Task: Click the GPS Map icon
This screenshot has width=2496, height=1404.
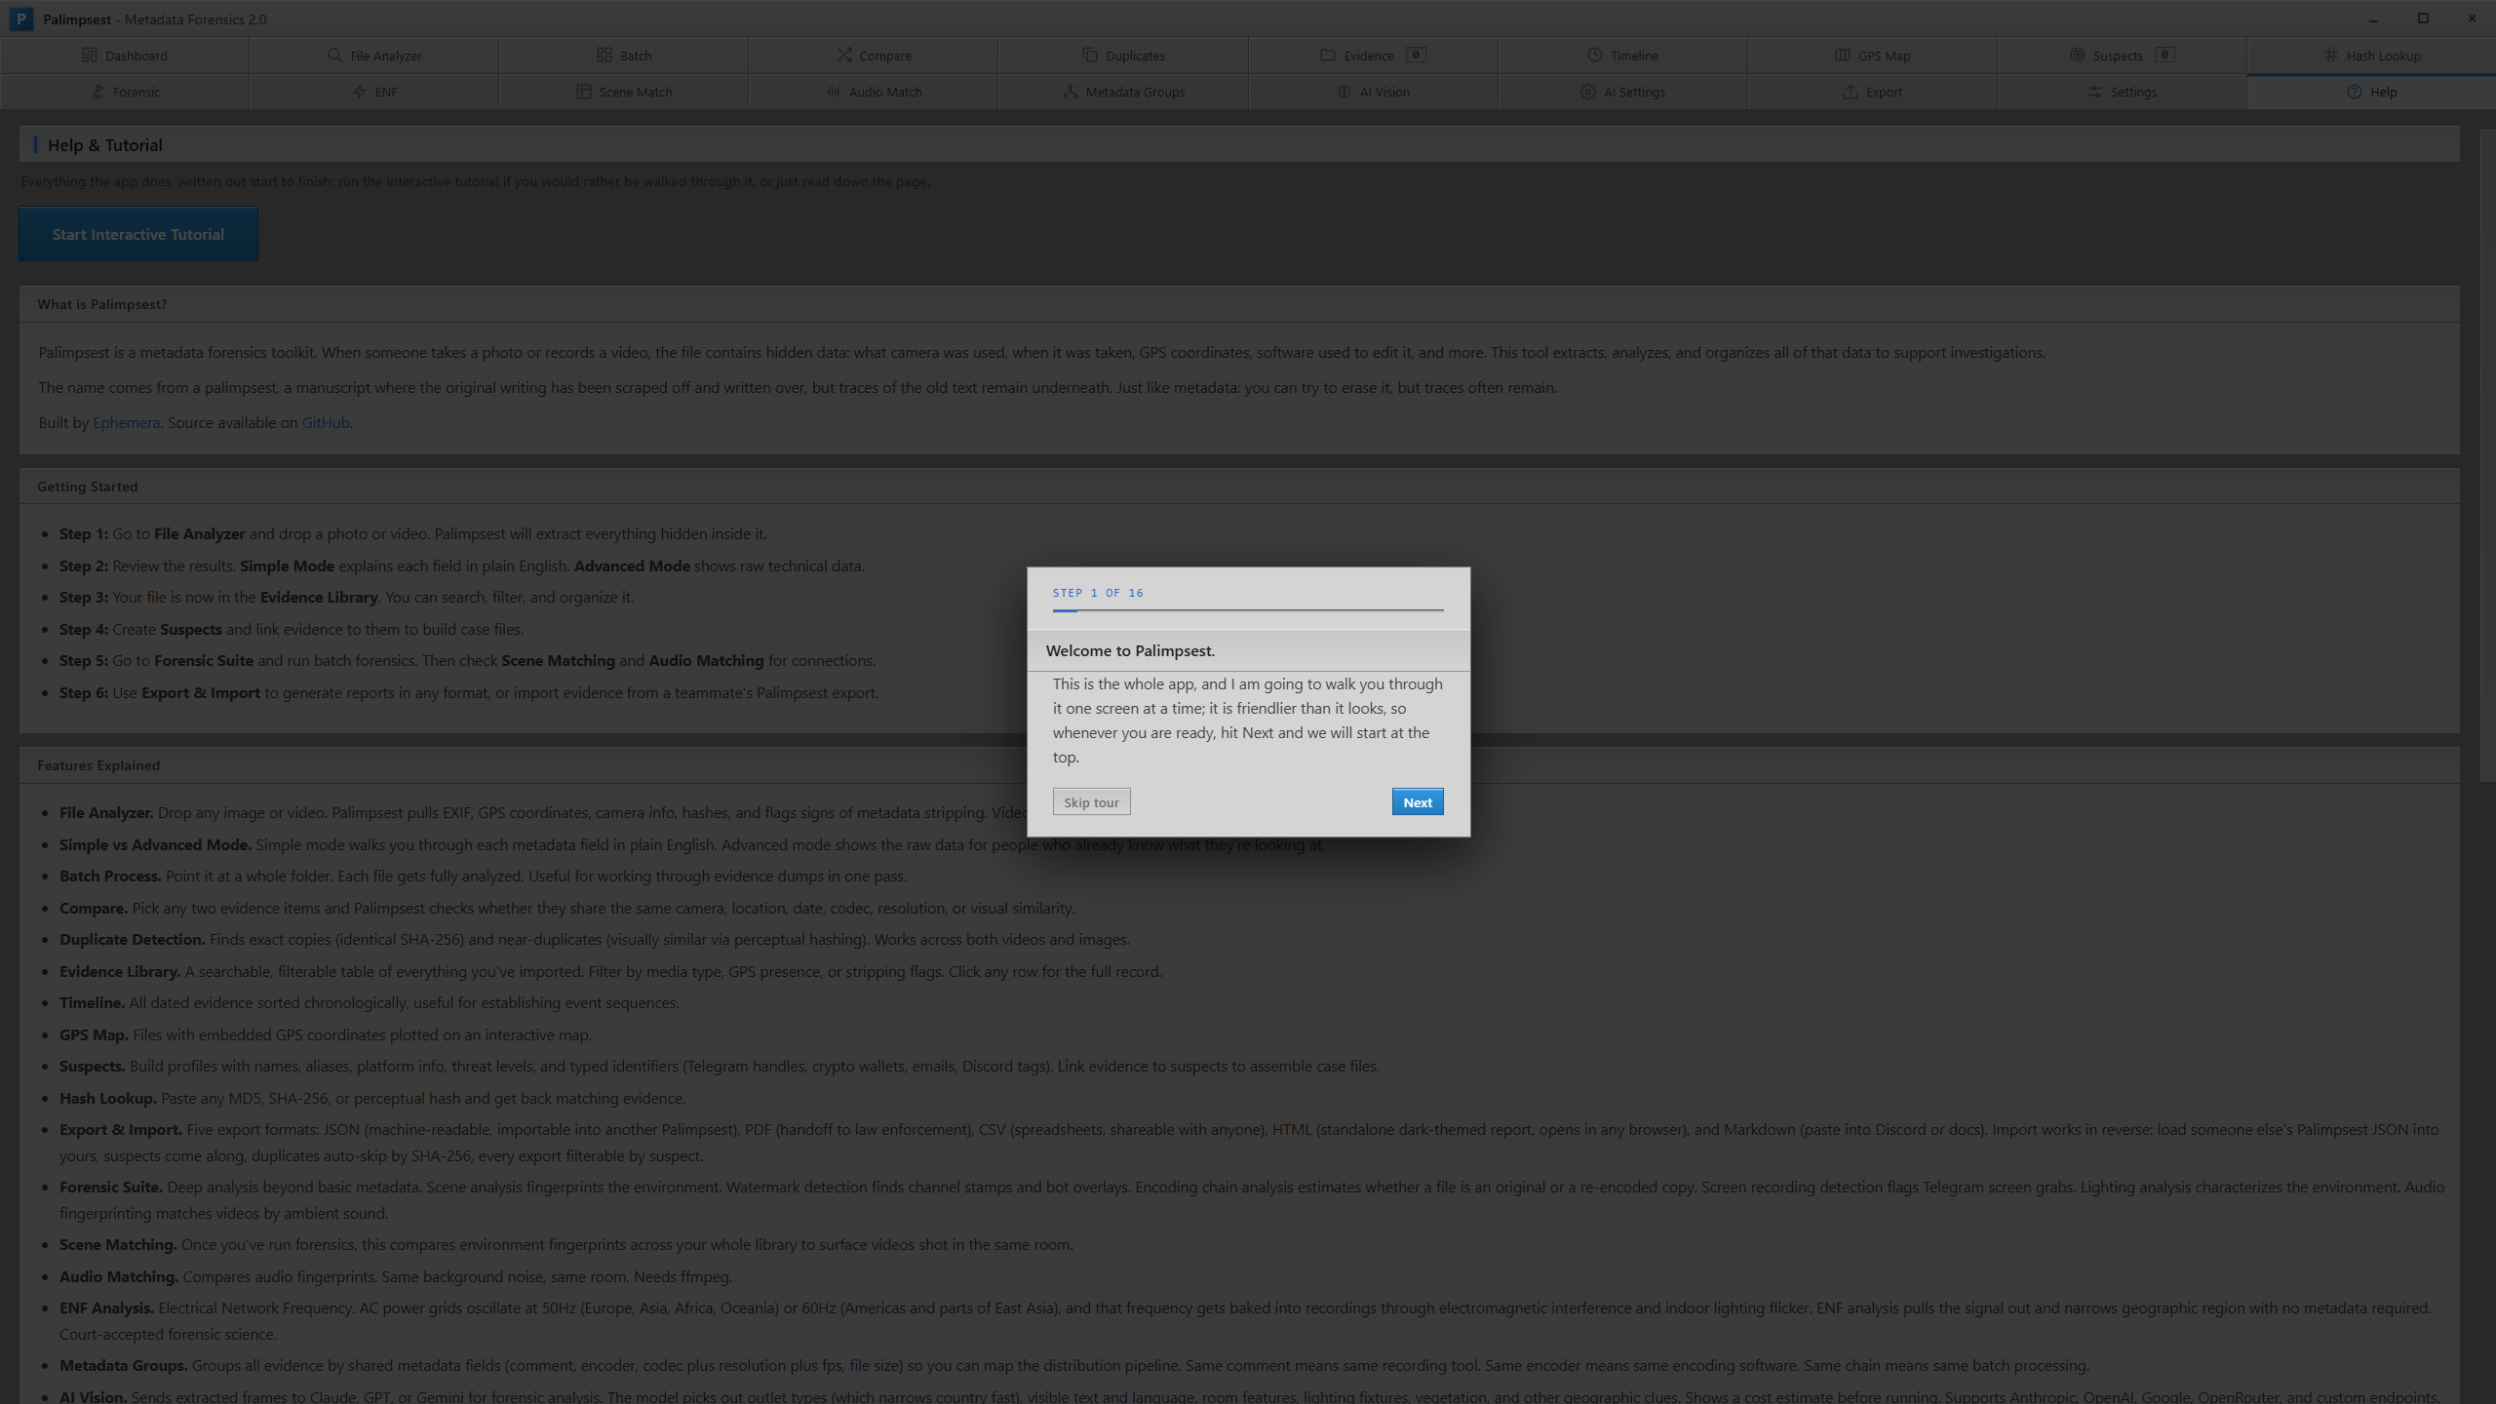Action: [x=1843, y=56]
